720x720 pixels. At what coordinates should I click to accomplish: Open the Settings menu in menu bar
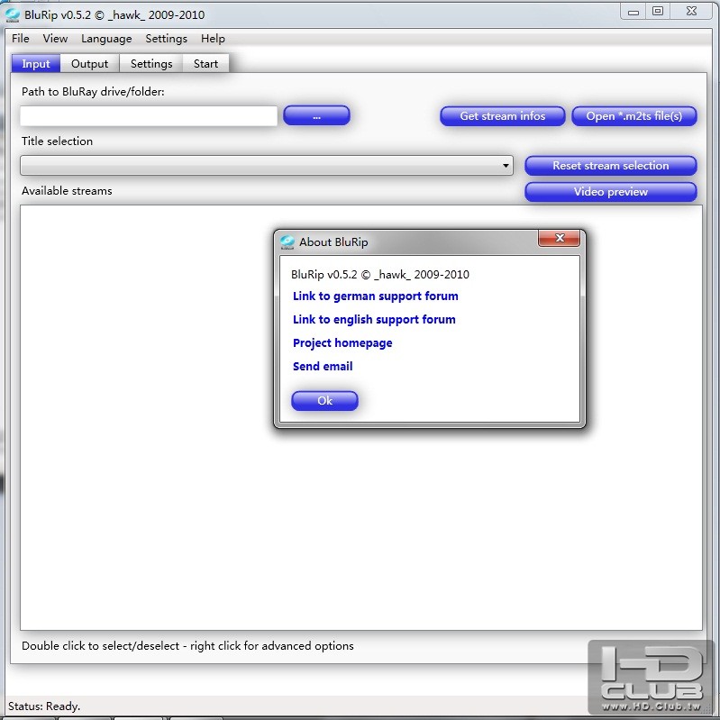pyautogui.click(x=166, y=39)
